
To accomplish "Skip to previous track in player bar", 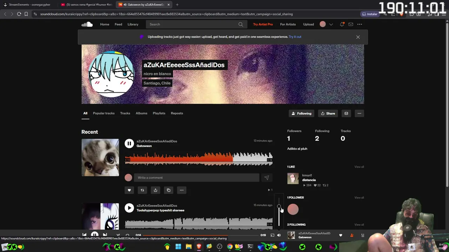I will [x=84, y=235].
